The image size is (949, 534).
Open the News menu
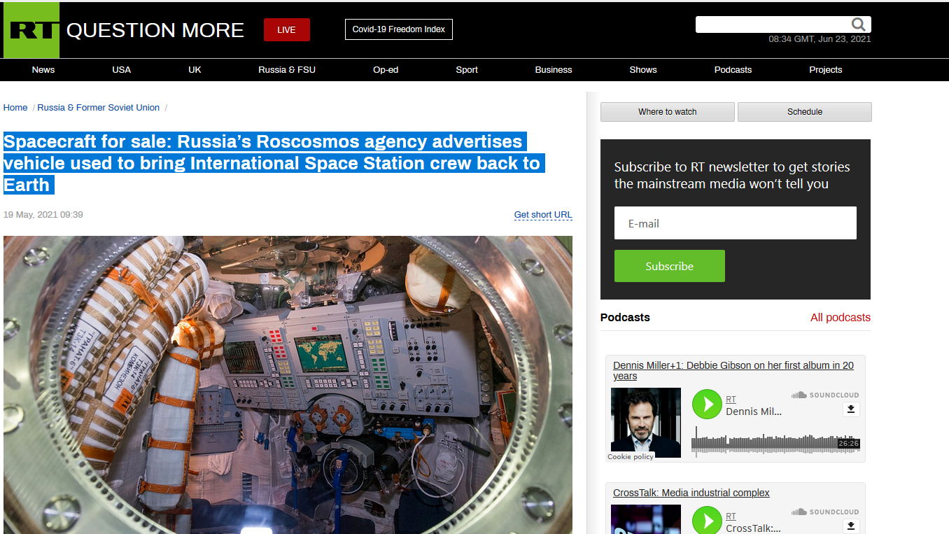point(43,70)
